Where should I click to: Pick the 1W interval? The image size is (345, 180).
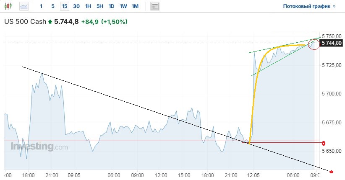pyautogui.click(x=123, y=6)
